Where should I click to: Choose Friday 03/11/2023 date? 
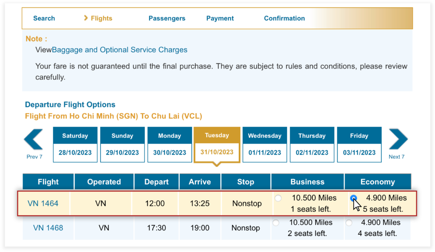pyautogui.click(x=359, y=144)
